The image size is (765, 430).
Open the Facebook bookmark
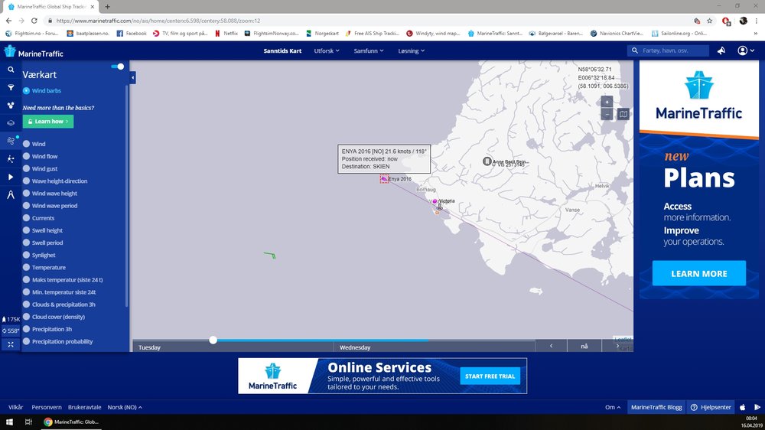[132, 34]
